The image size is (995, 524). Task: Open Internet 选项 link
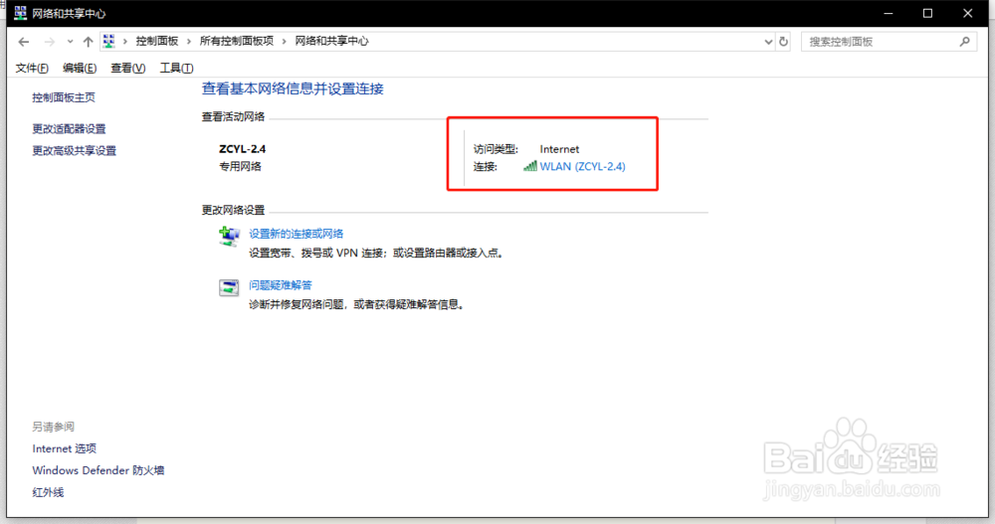pyautogui.click(x=64, y=449)
